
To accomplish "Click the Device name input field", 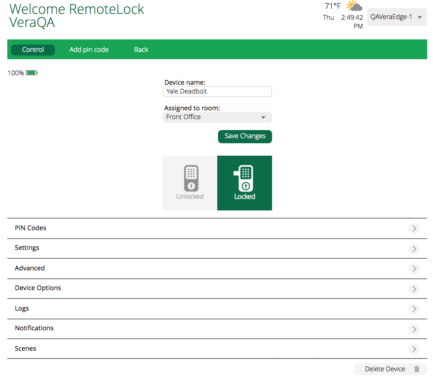I will (217, 92).
